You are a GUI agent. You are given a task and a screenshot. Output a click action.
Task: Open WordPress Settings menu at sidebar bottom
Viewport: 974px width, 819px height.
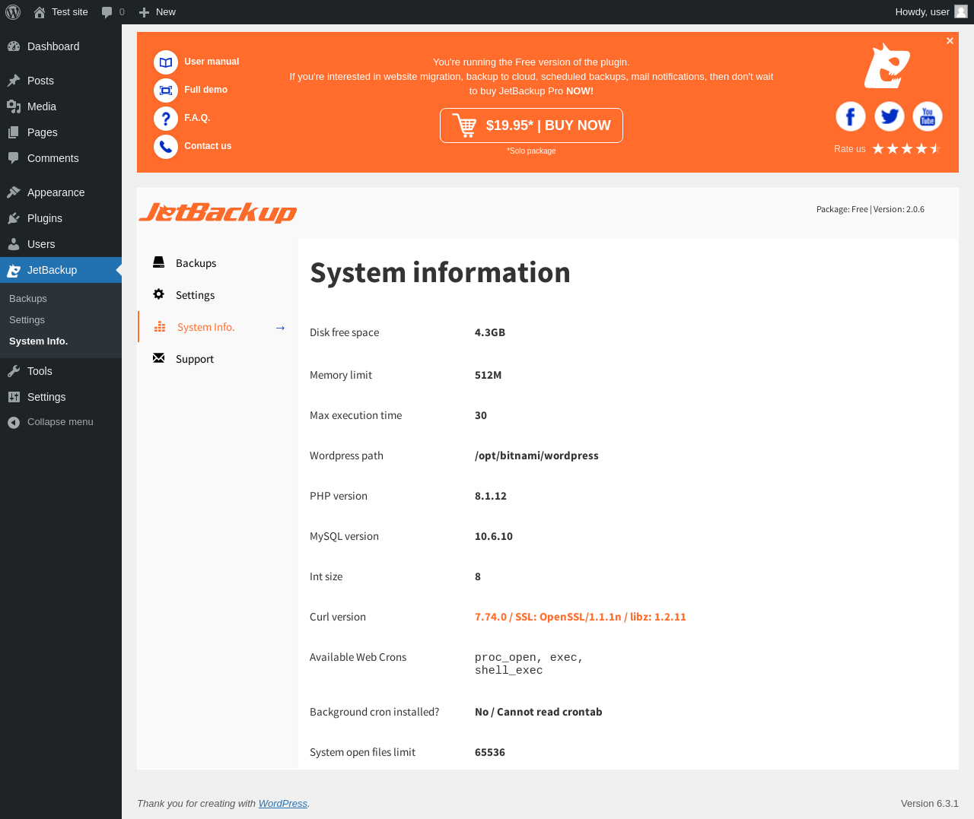(x=61, y=397)
